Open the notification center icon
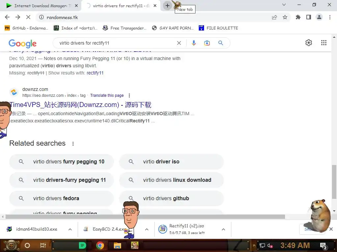Image resolution: width=337 pixels, height=252 pixels. coord(324,246)
